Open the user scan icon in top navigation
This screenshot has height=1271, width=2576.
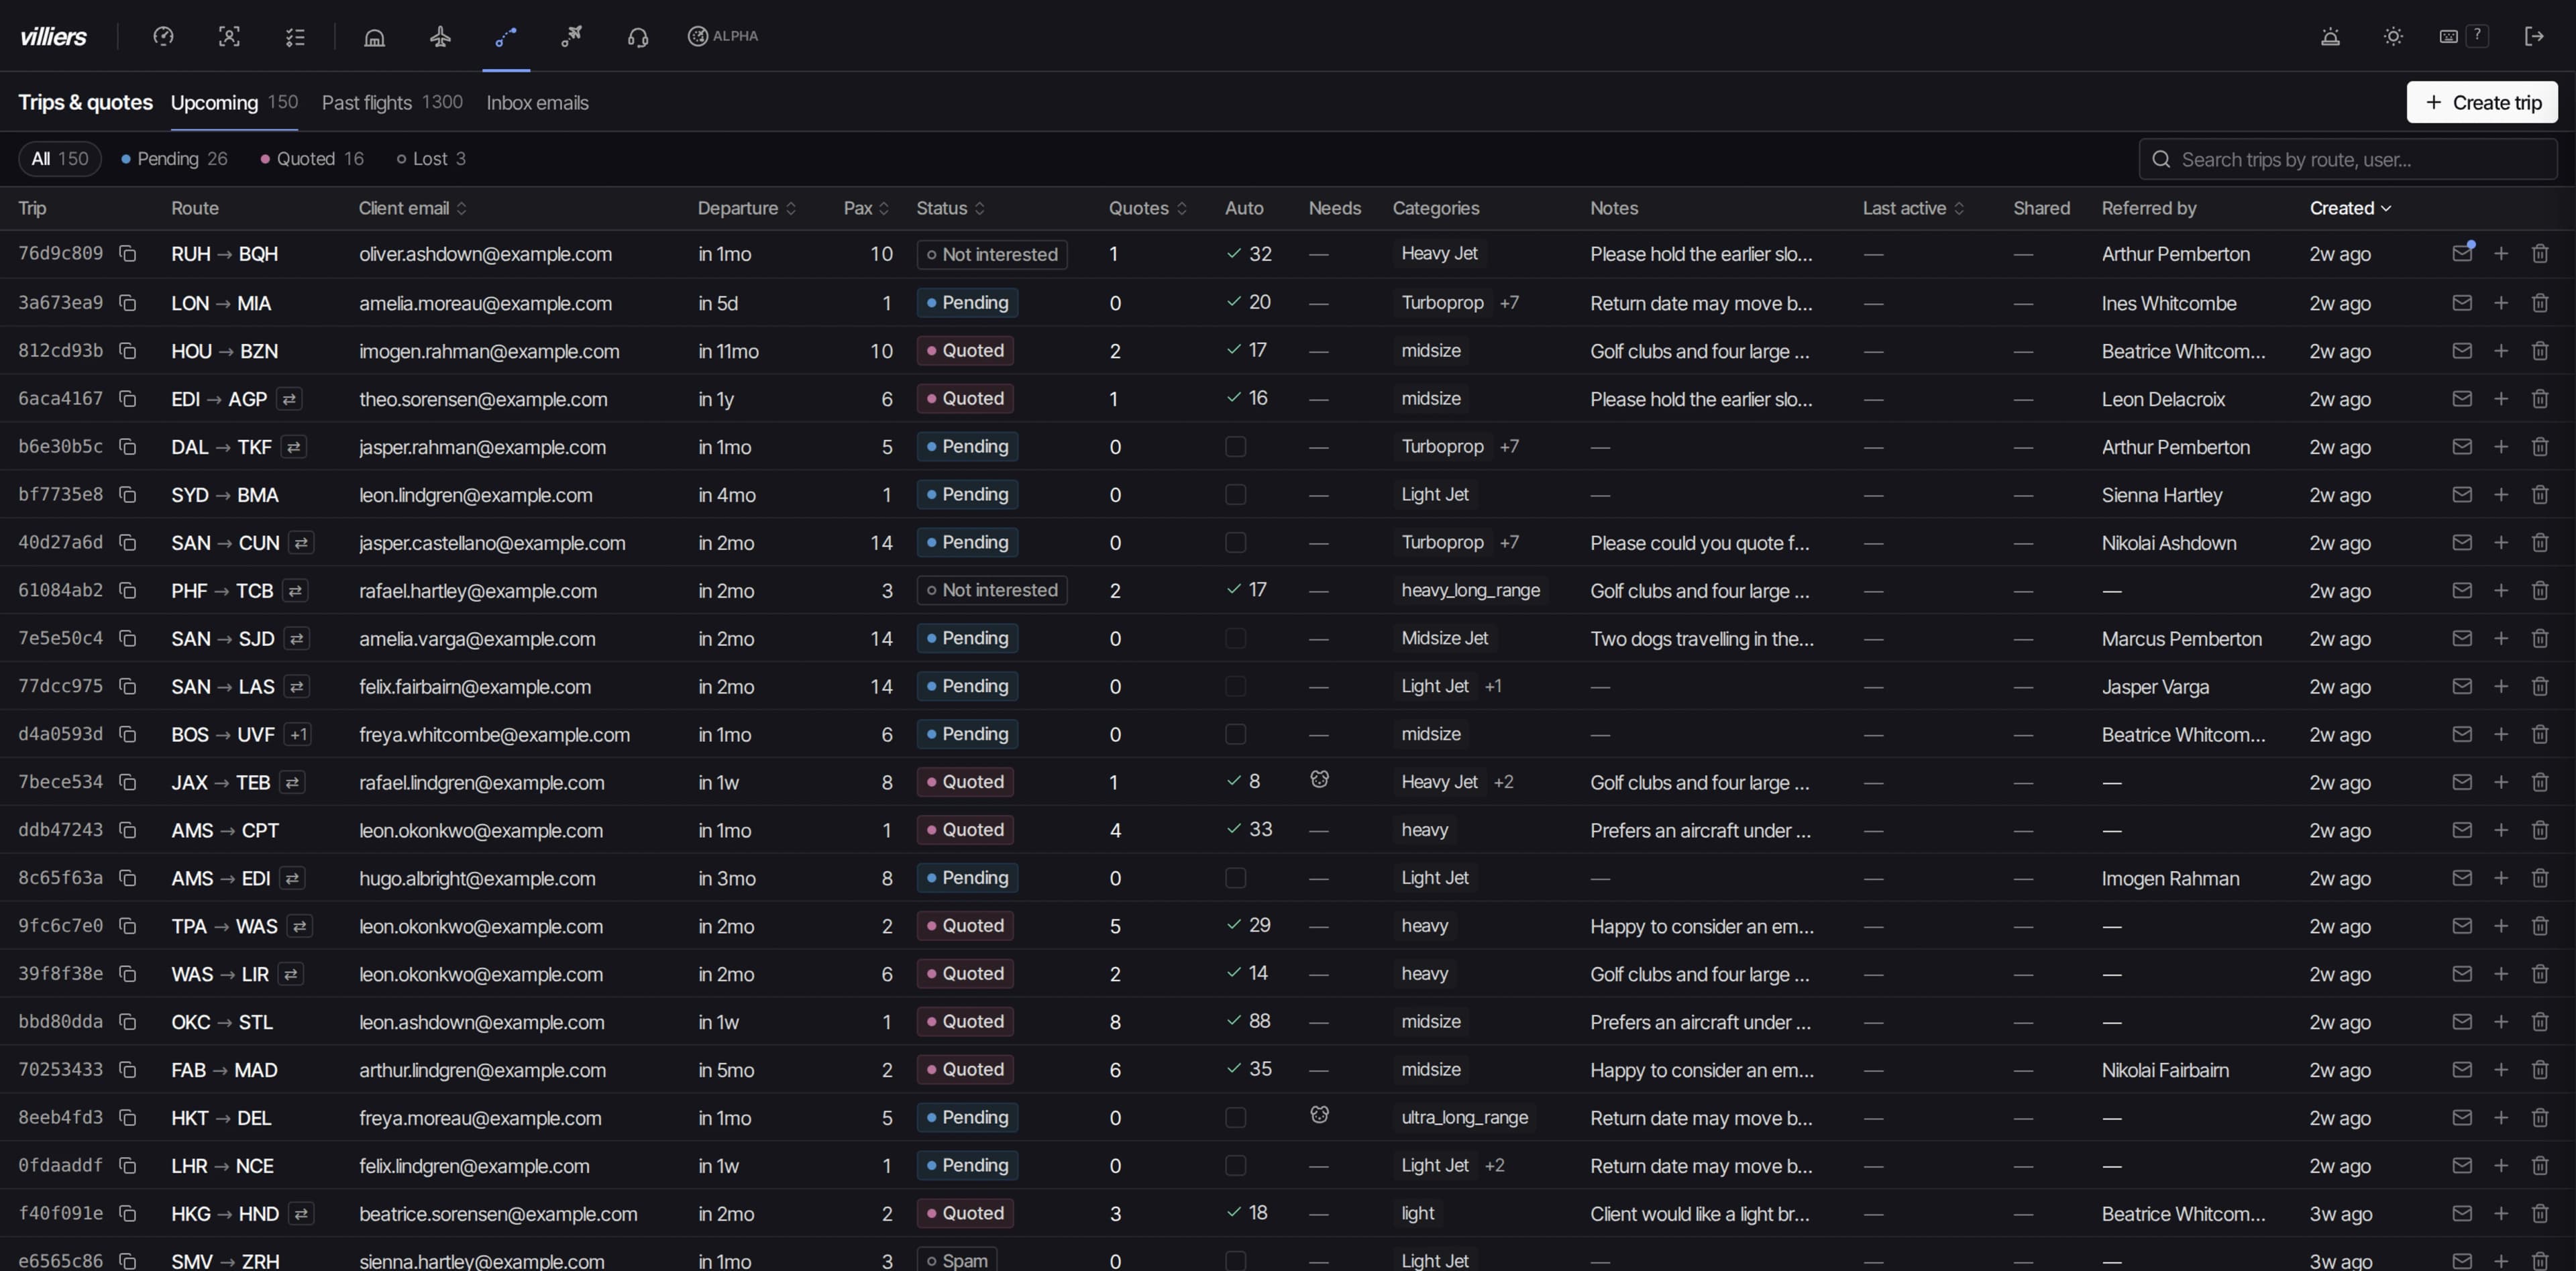click(229, 36)
